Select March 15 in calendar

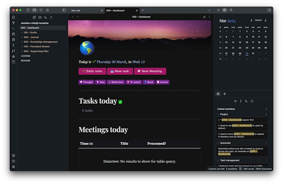click(x=240, y=42)
